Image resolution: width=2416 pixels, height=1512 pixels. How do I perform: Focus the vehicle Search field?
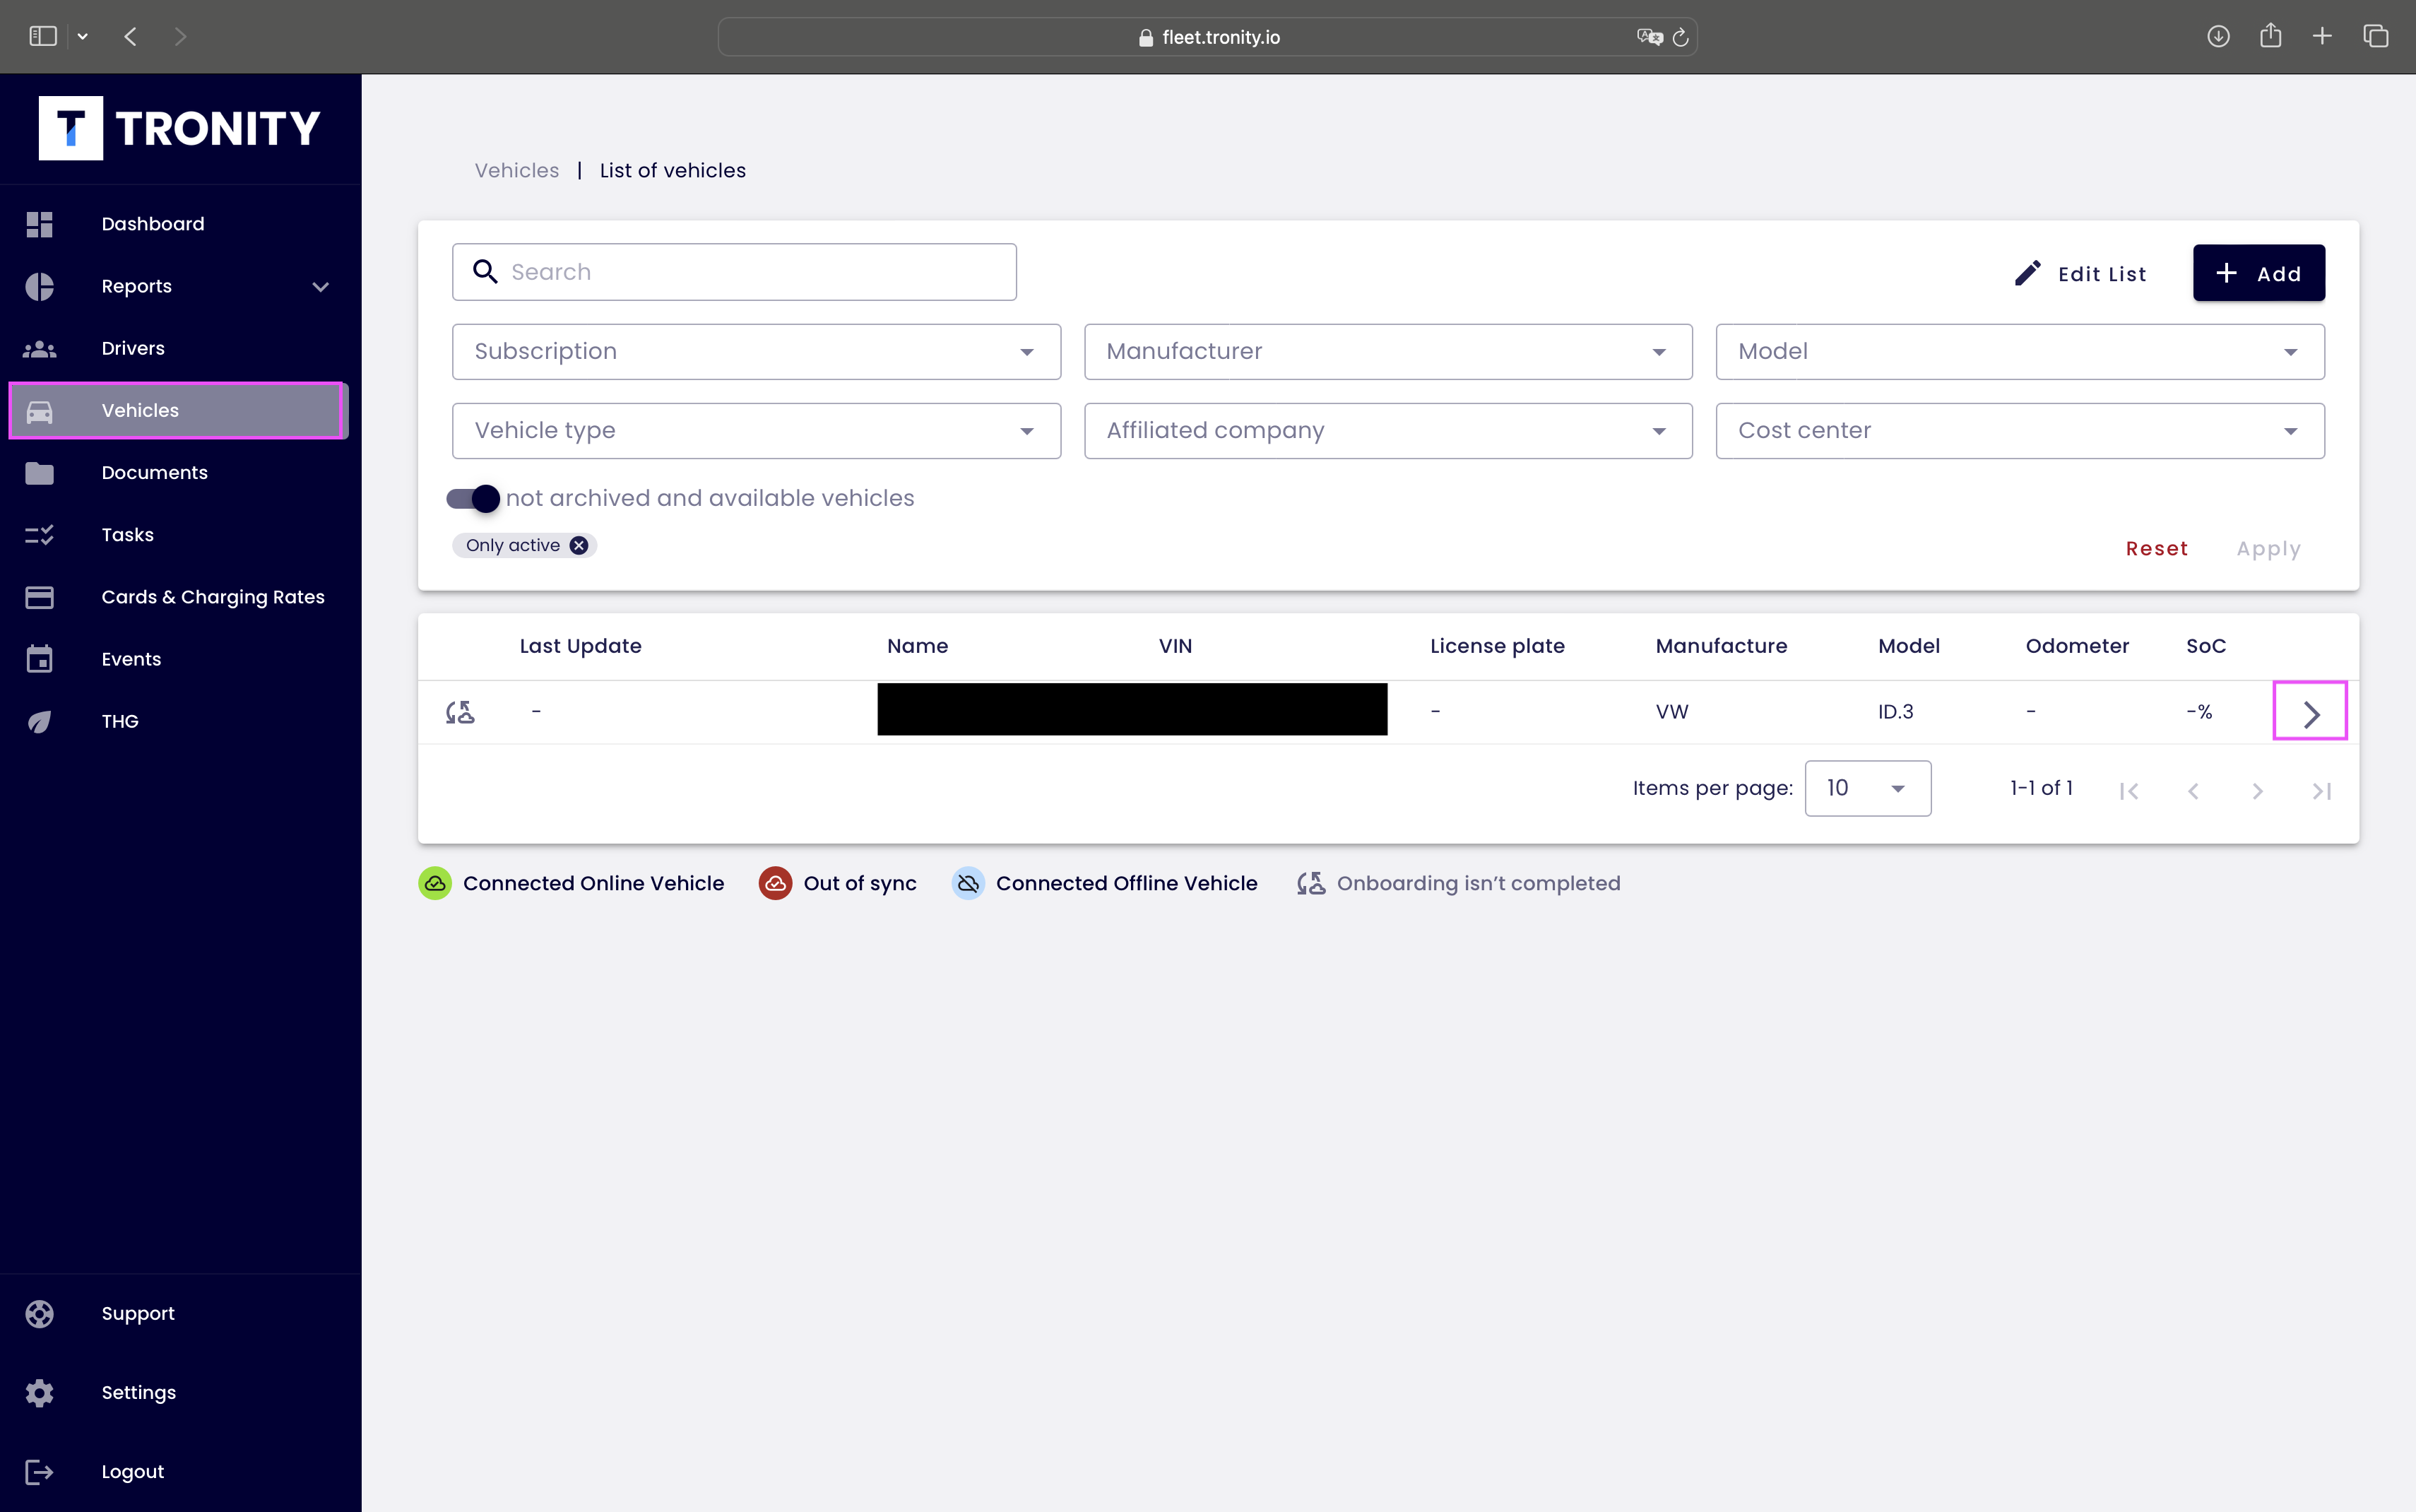[x=735, y=272]
